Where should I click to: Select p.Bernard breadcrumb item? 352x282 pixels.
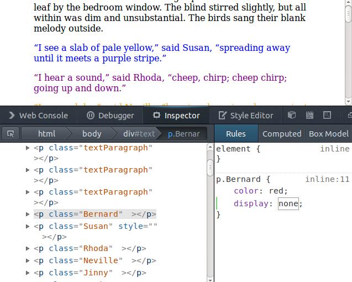click(183, 134)
